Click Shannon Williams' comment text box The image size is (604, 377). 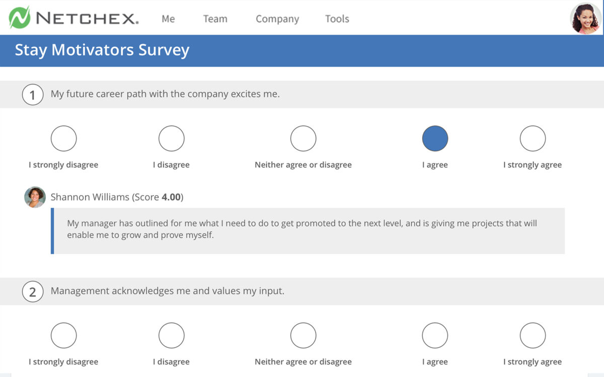click(308, 230)
